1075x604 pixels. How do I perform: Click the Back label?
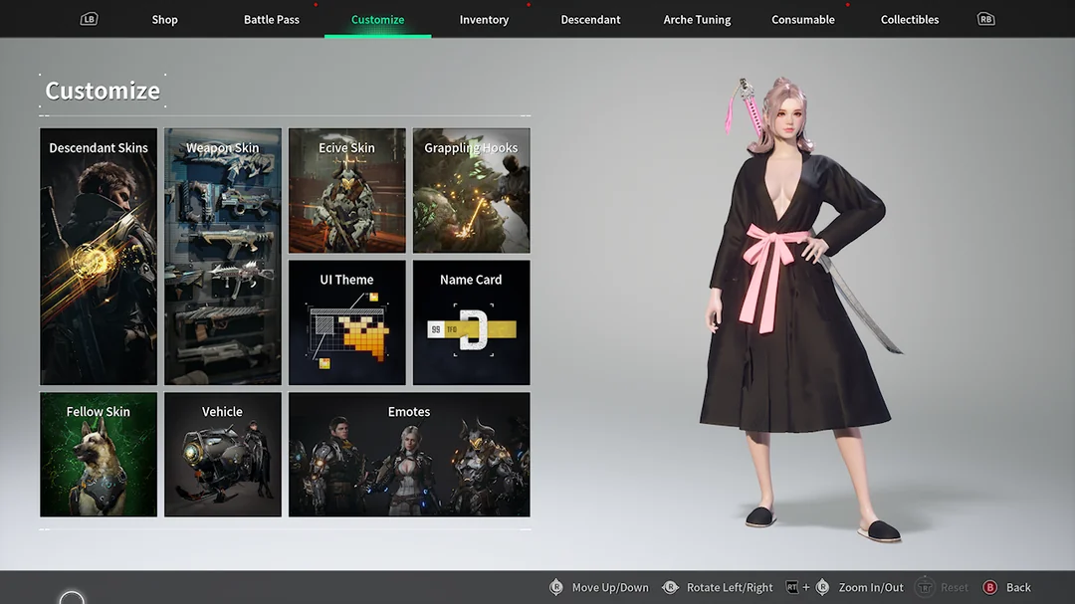(x=1018, y=587)
